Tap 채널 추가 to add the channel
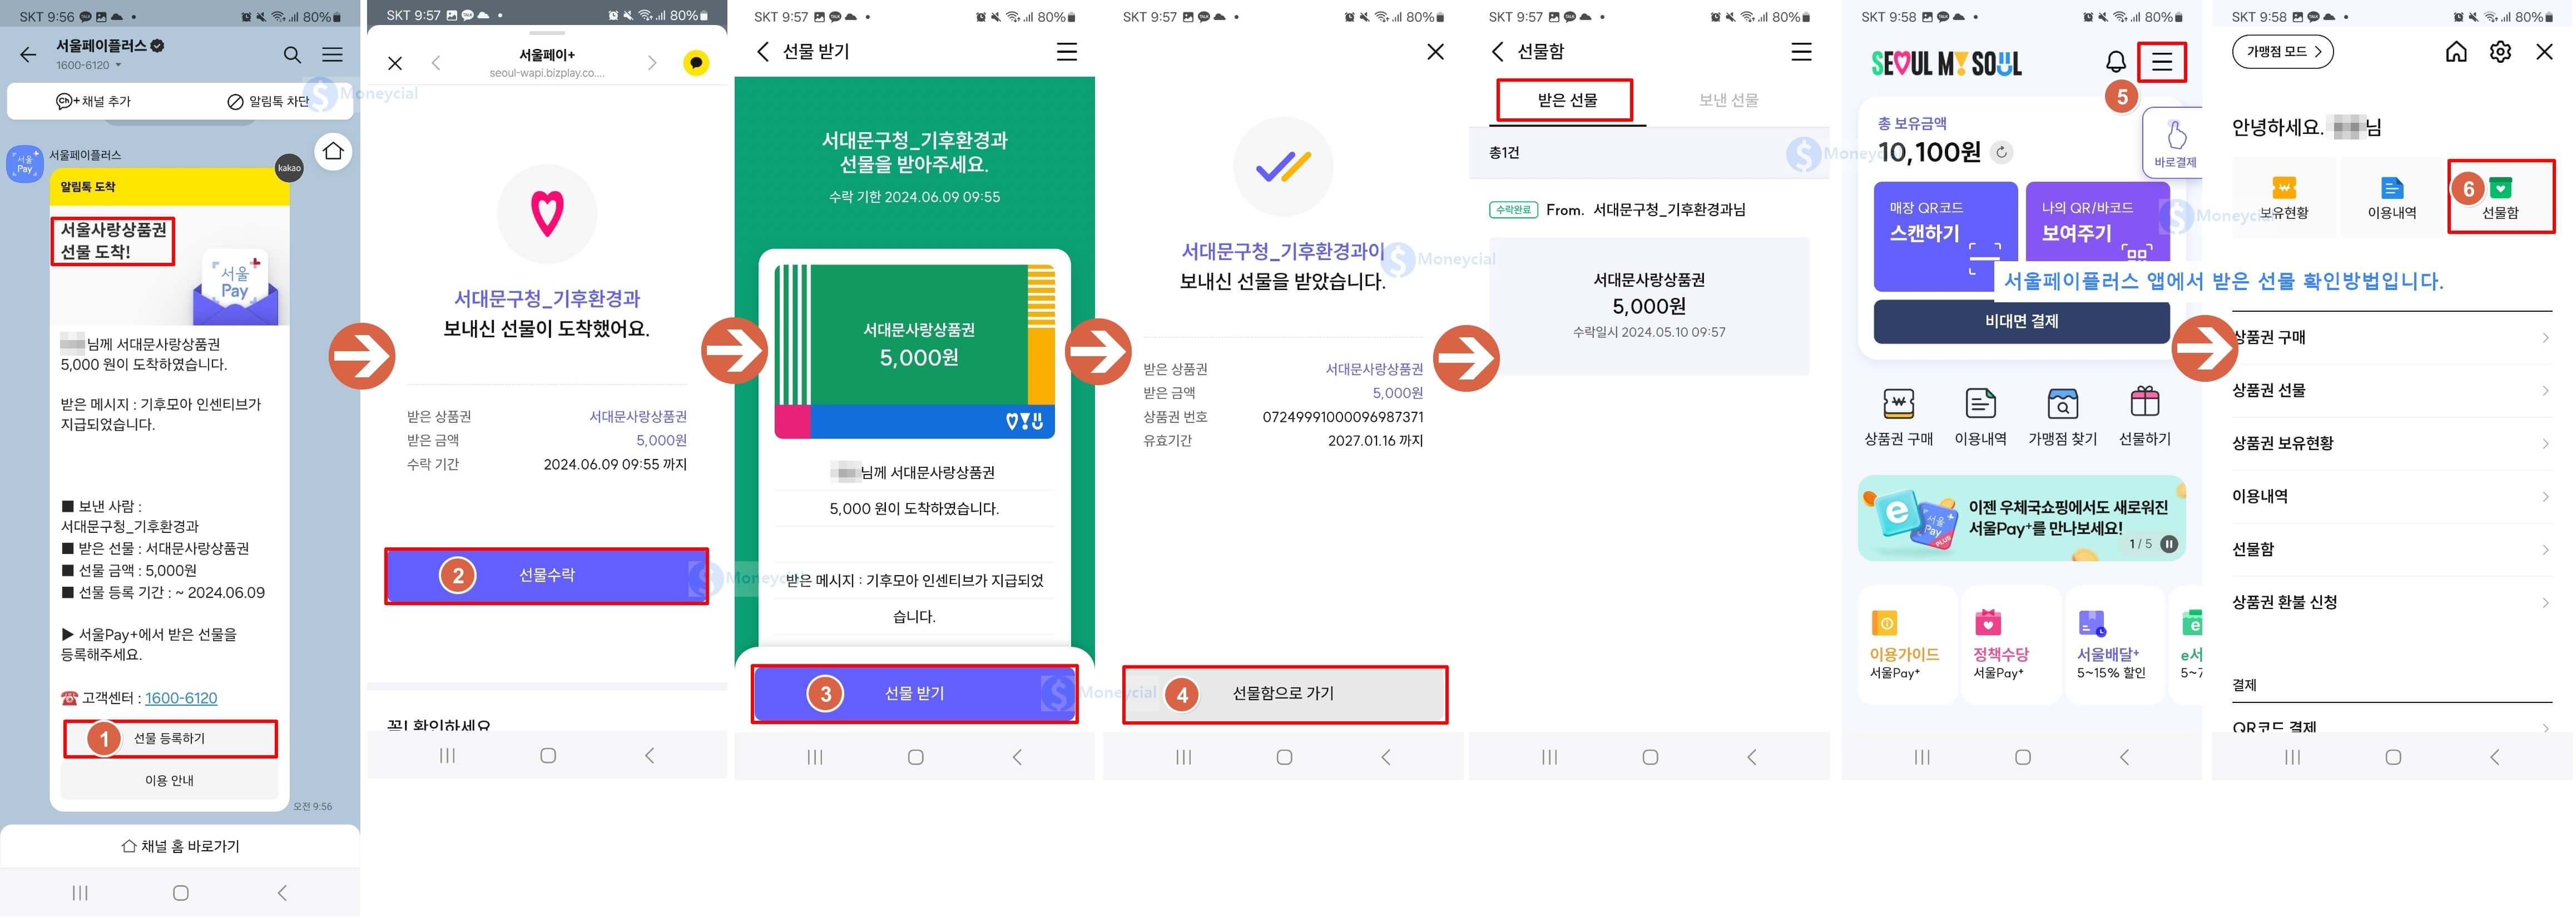Viewport: 2576px width, 918px height. [94, 101]
